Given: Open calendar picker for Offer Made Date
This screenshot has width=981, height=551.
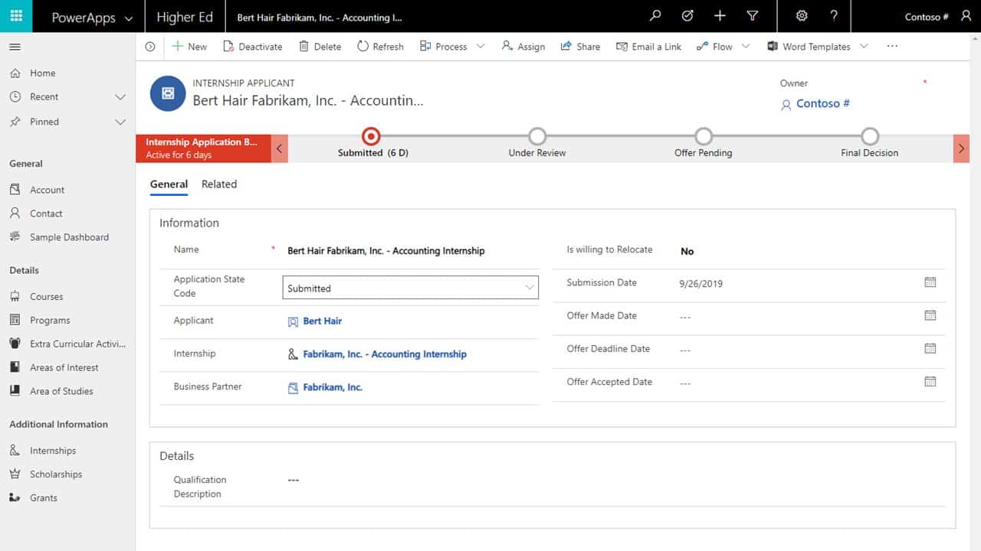Looking at the screenshot, I should pos(930,315).
